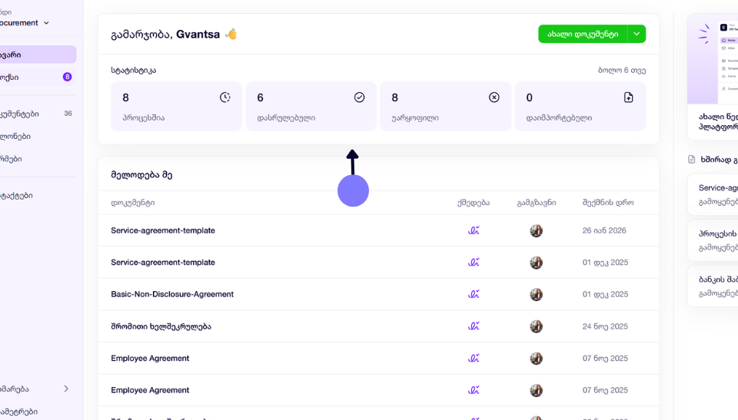738x420 pixels.
Task: Click the 'ქმედება' column header
Action: [474, 203]
